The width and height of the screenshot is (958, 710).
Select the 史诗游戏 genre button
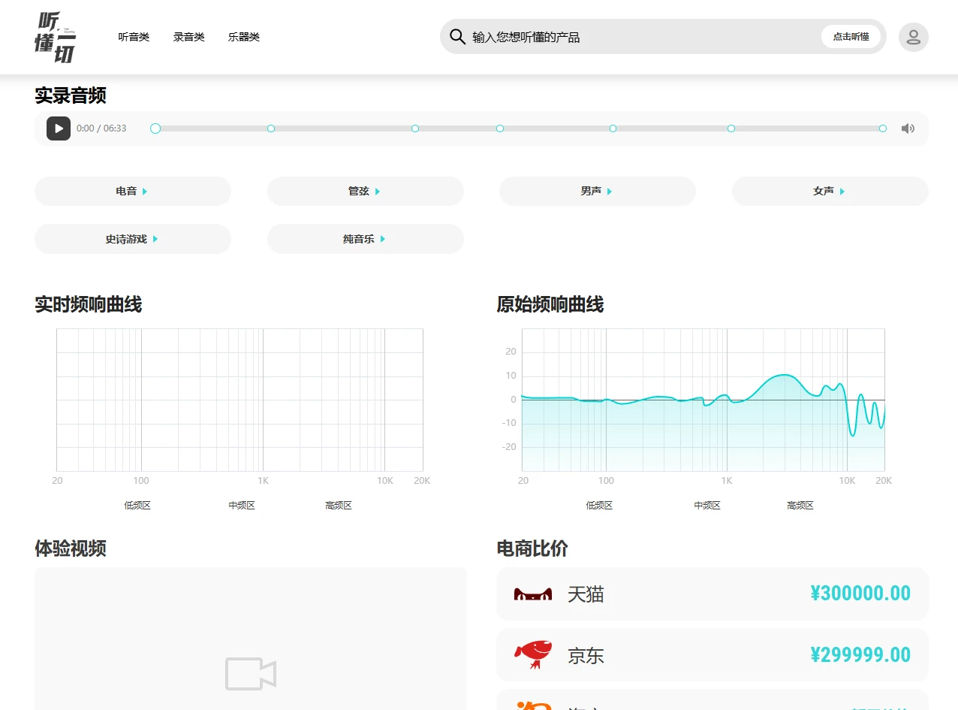(132, 239)
